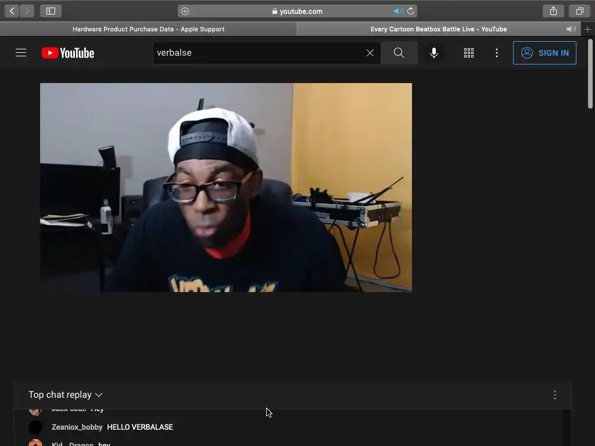Viewport: 595px width, 446px height.
Task: Click the youtube.com address bar
Action: 297,11
